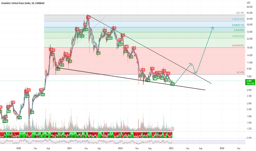
Task: Click the lightning bolt icon near volume bars
Action: (x=172, y=129)
